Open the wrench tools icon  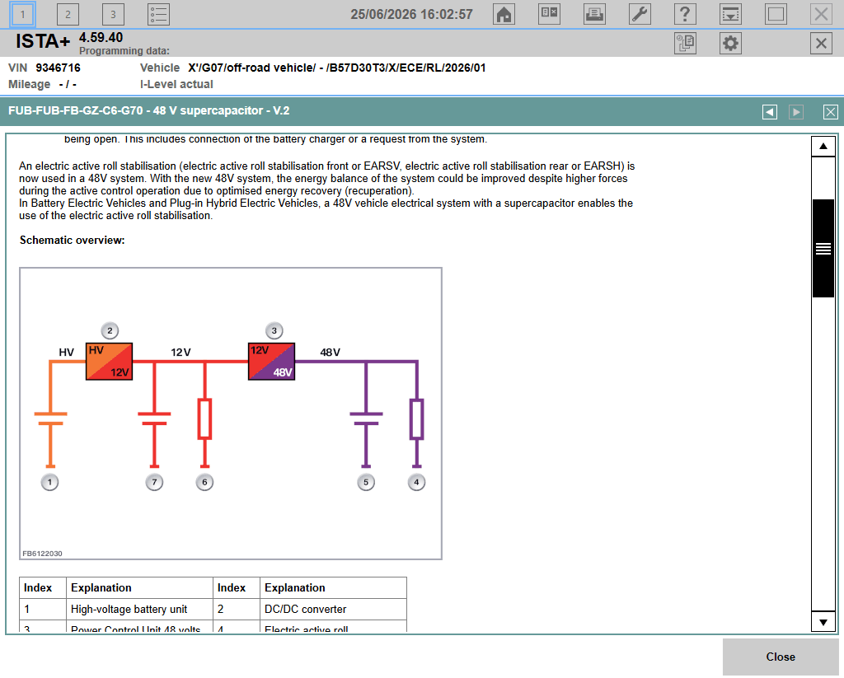tap(640, 15)
